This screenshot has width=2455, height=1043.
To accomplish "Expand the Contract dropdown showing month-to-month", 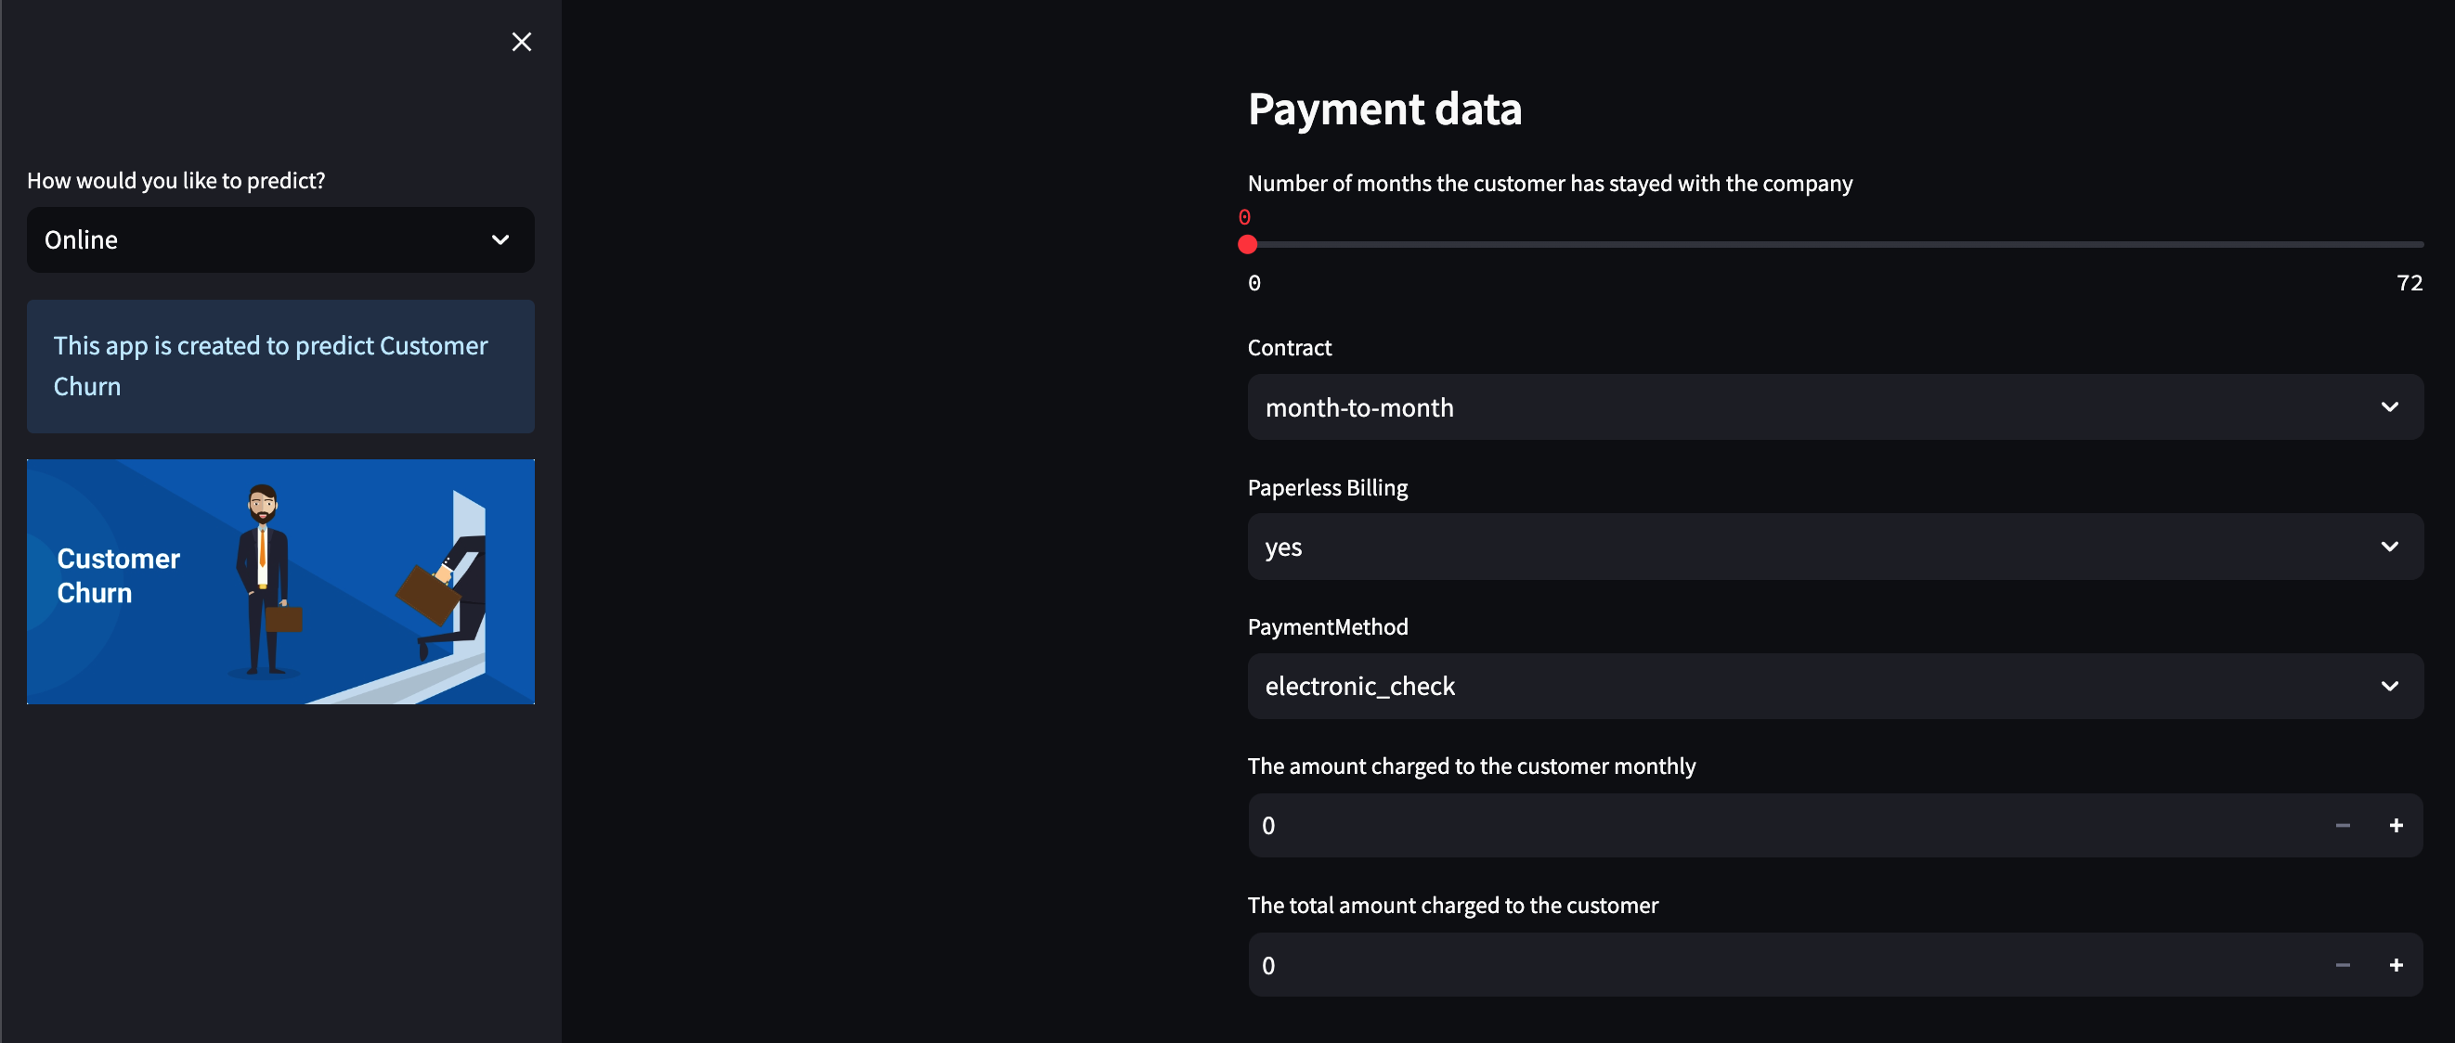I will coord(1811,406).
